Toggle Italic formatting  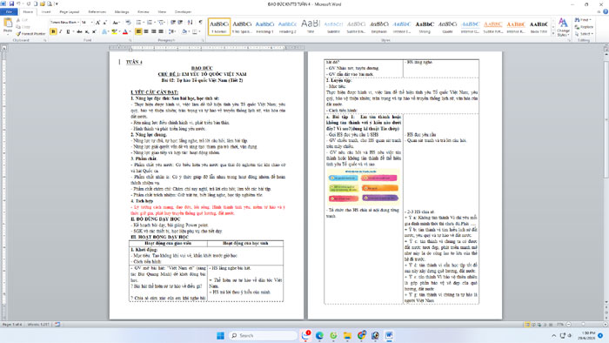point(61,31)
